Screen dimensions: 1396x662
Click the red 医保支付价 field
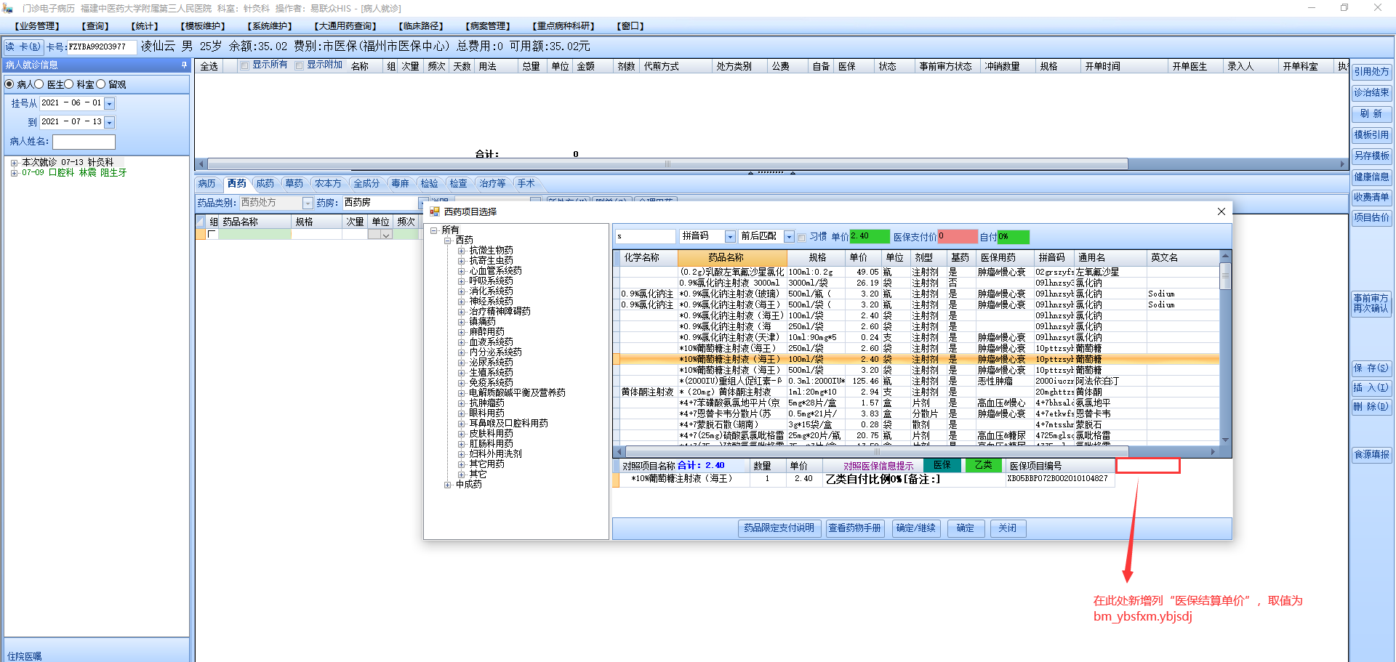(958, 237)
